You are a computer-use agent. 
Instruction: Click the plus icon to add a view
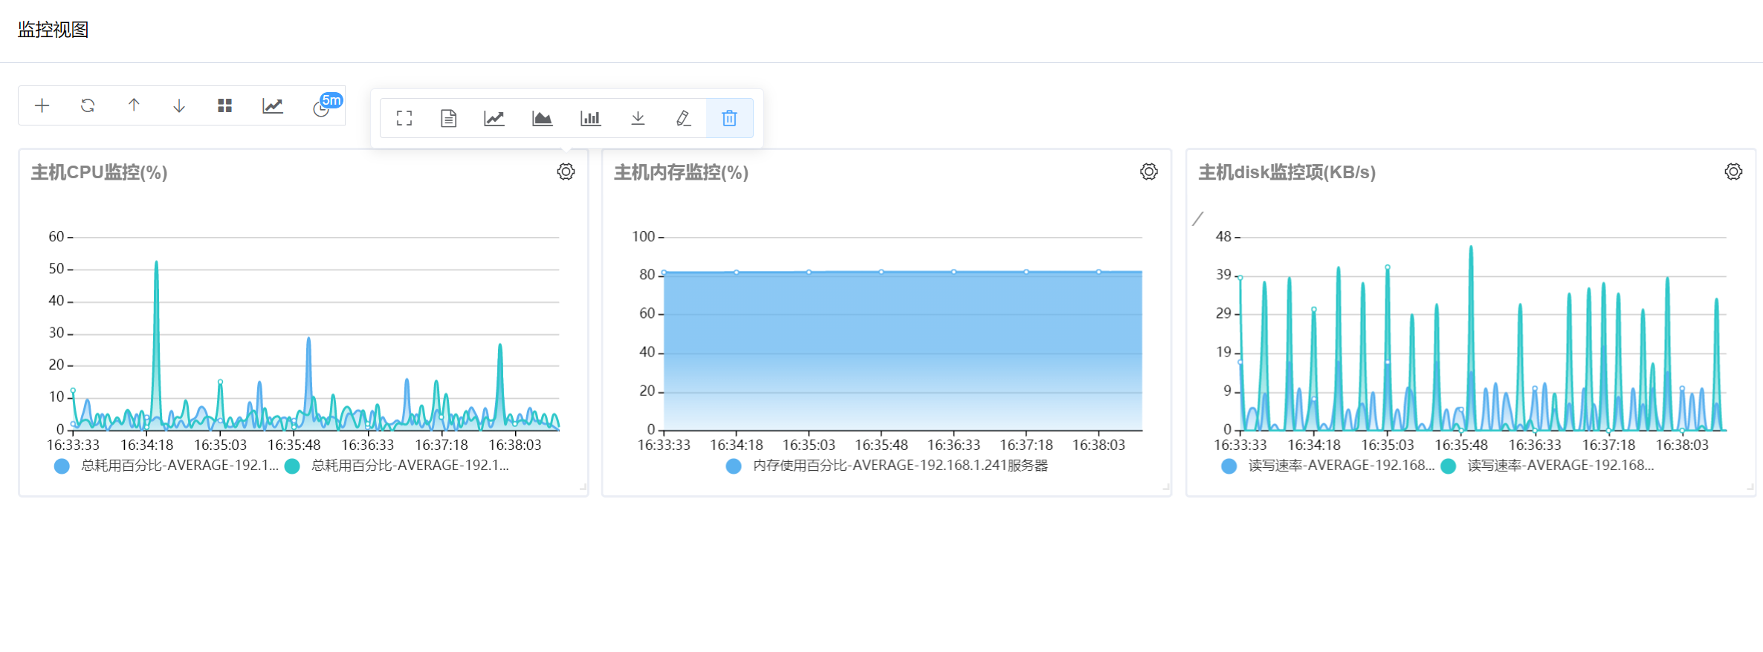42,105
